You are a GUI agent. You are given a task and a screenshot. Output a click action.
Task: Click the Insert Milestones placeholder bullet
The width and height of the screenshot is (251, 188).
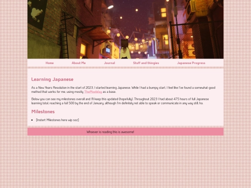(x=58, y=120)
